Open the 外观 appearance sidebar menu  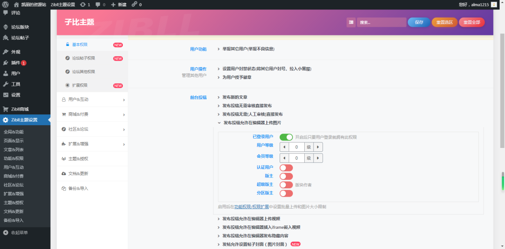pos(16,52)
